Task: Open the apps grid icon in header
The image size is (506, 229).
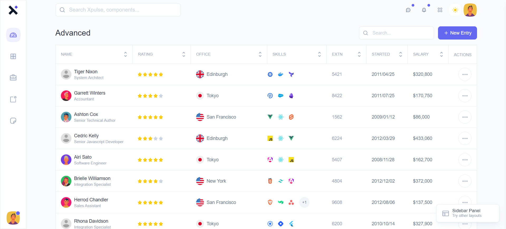Action: click(440, 10)
